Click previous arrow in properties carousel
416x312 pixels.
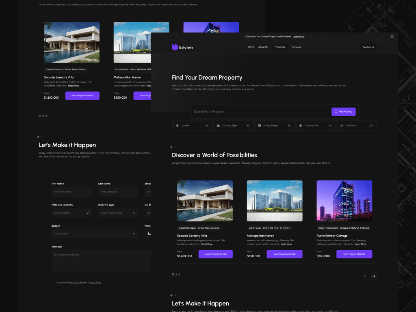pos(365,276)
